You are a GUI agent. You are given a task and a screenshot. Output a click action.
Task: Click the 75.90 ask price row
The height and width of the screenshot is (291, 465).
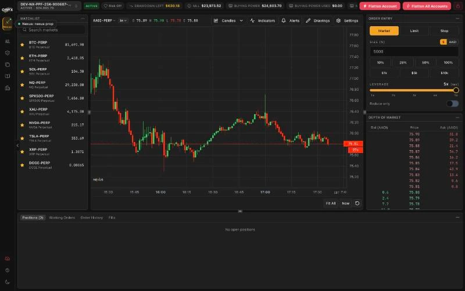[x=414, y=134]
